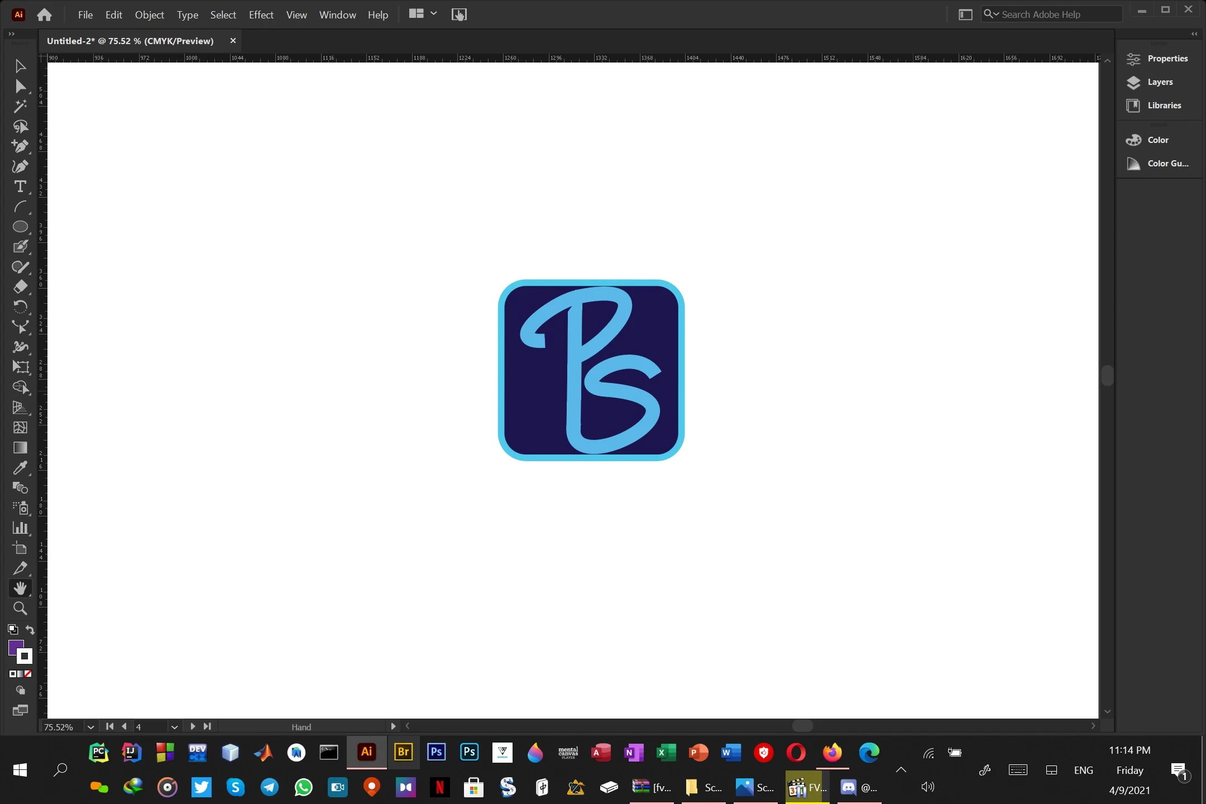Open the zoom level dropdown
1206x804 pixels.
[90, 727]
